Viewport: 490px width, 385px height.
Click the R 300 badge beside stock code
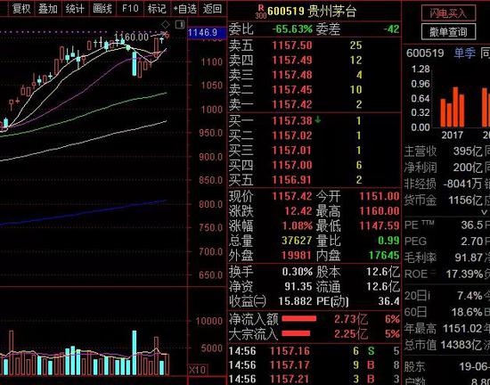(x=260, y=12)
